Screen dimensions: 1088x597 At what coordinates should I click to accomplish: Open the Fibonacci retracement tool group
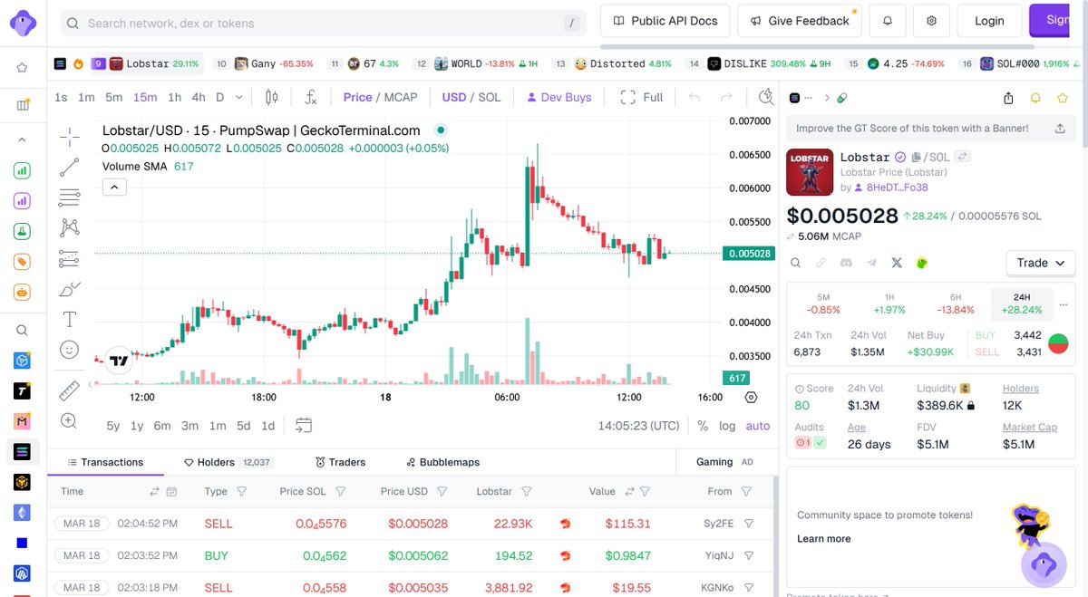(x=70, y=197)
